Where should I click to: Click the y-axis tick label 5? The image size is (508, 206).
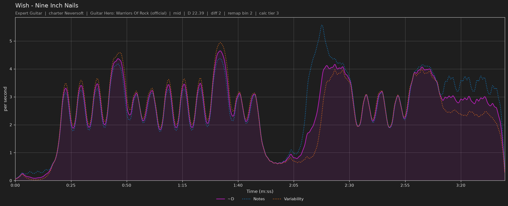pos(11,41)
